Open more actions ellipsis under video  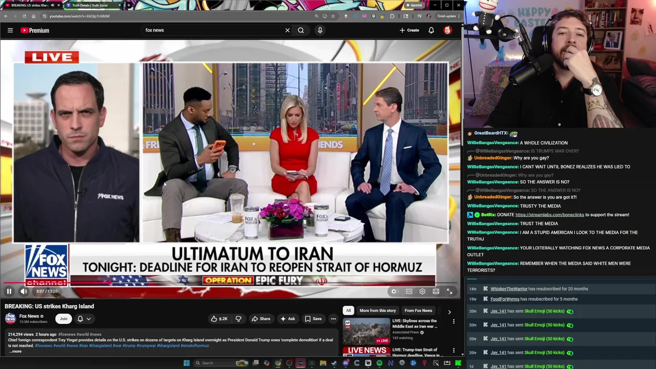[x=333, y=319]
